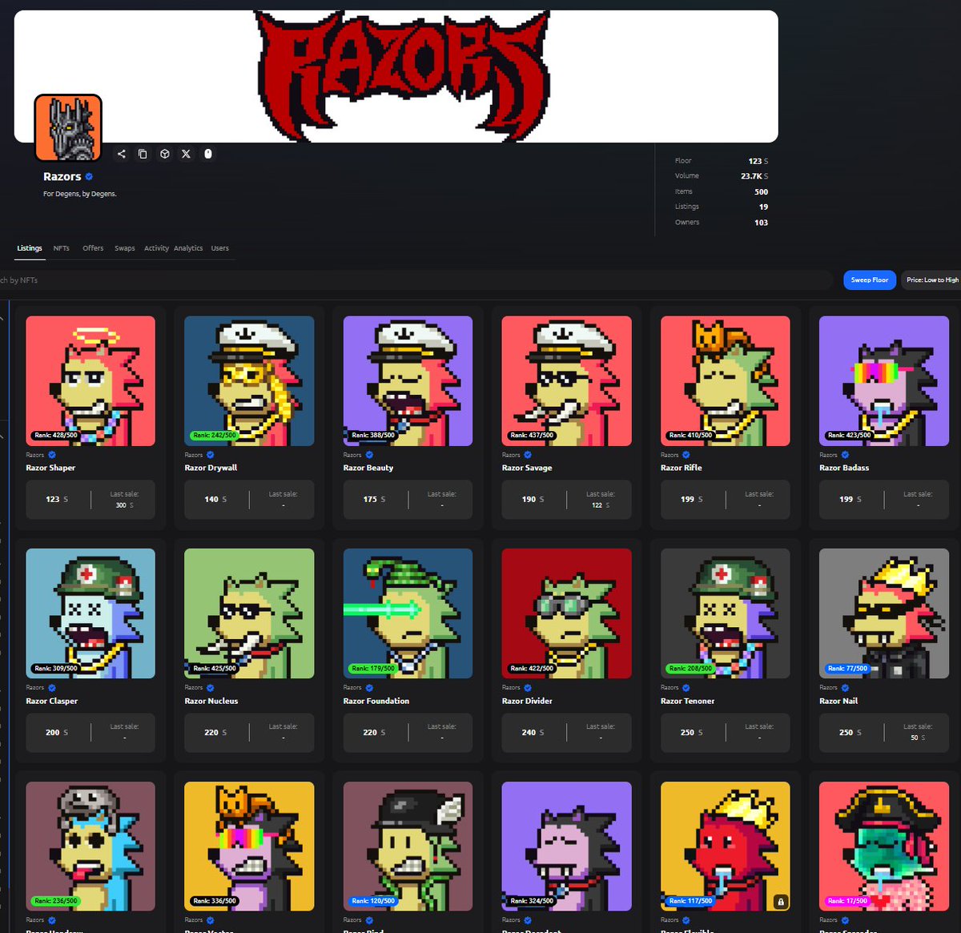Switch to the NFTs tab
Image resolution: width=961 pixels, height=933 pixels.
62,248
